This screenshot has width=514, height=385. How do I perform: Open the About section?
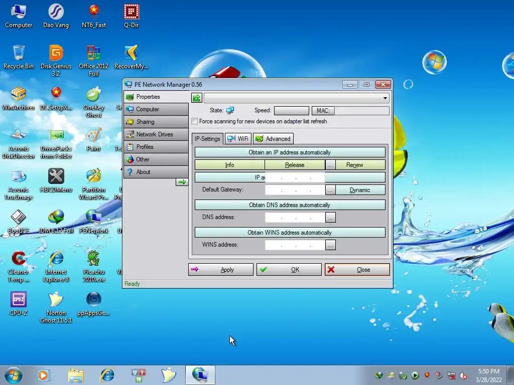click(x=156, y=172)
